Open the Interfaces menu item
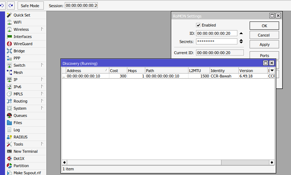Viewport: 291px width, 175px height. click(22, 37)
